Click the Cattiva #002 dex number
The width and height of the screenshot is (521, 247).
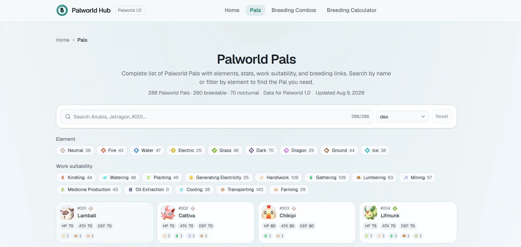pos(183,208)
